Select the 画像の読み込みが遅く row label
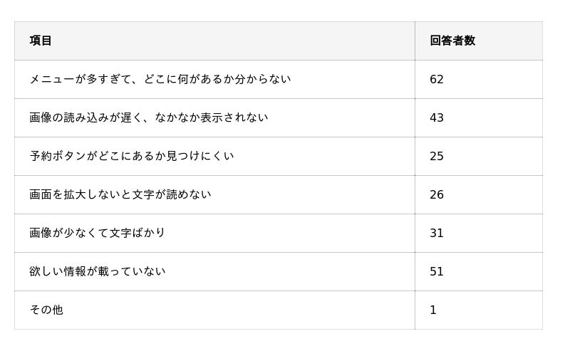The width and height of the screenshot is (570, 351). [x=148, y=117]
